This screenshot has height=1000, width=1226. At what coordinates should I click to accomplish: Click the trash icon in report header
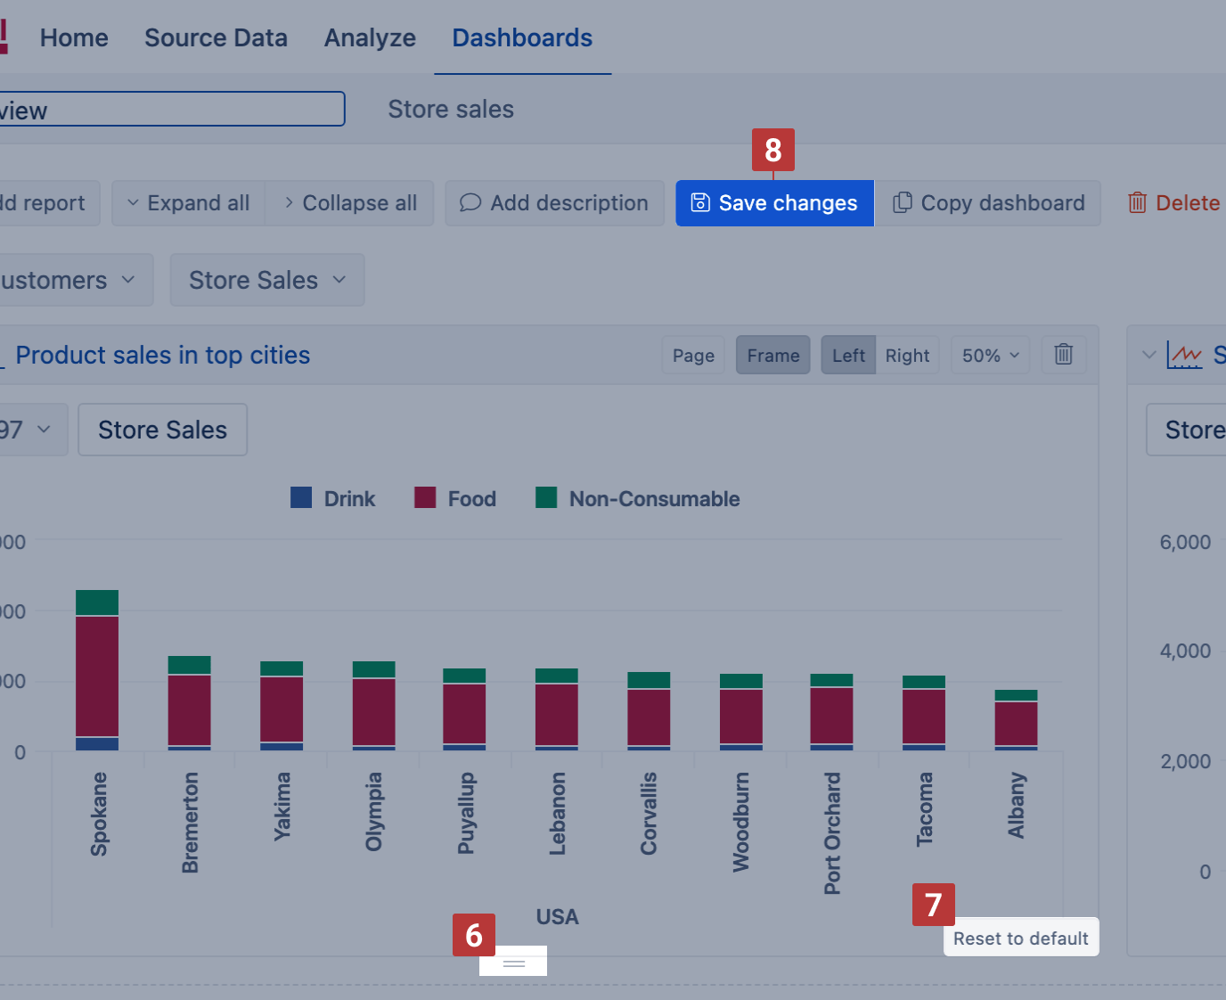[x=1063, y=355]
